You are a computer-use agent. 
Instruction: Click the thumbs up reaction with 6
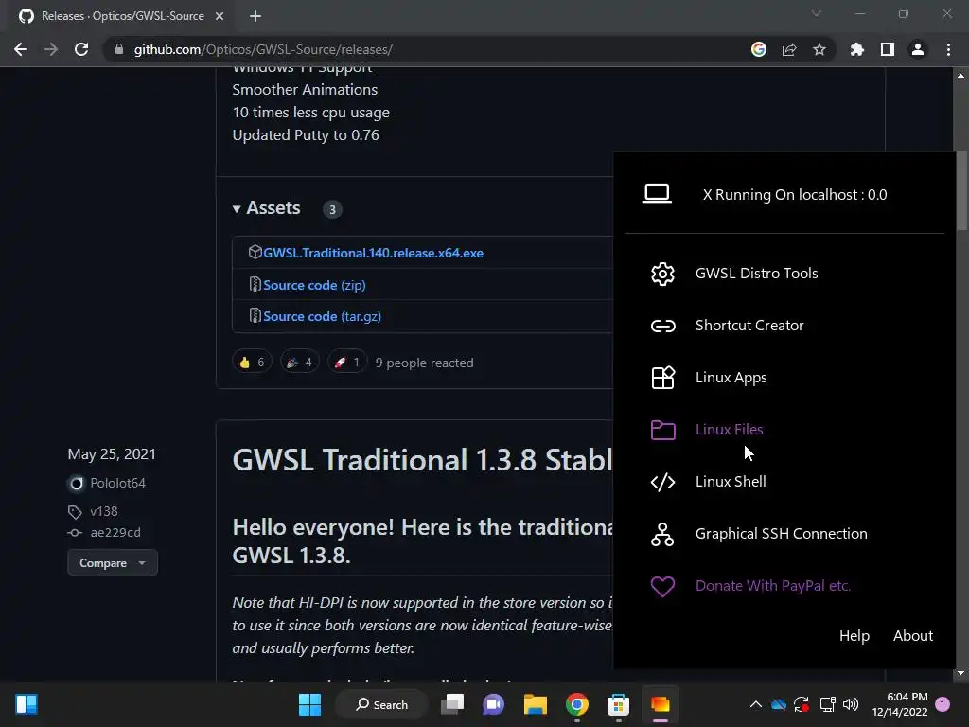pos(252,363)
